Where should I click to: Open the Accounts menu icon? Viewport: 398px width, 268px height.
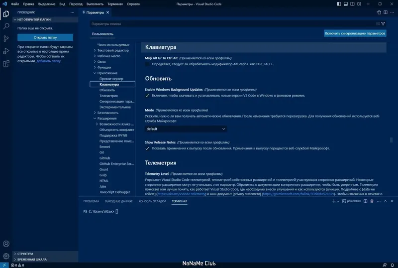[x=6, y=244]
